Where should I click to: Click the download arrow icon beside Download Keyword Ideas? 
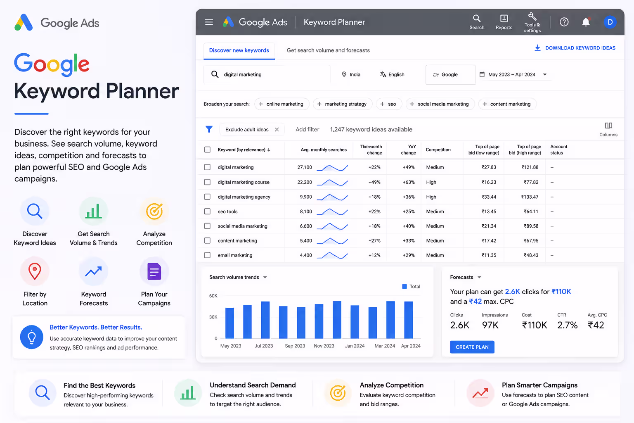(537, 48)
